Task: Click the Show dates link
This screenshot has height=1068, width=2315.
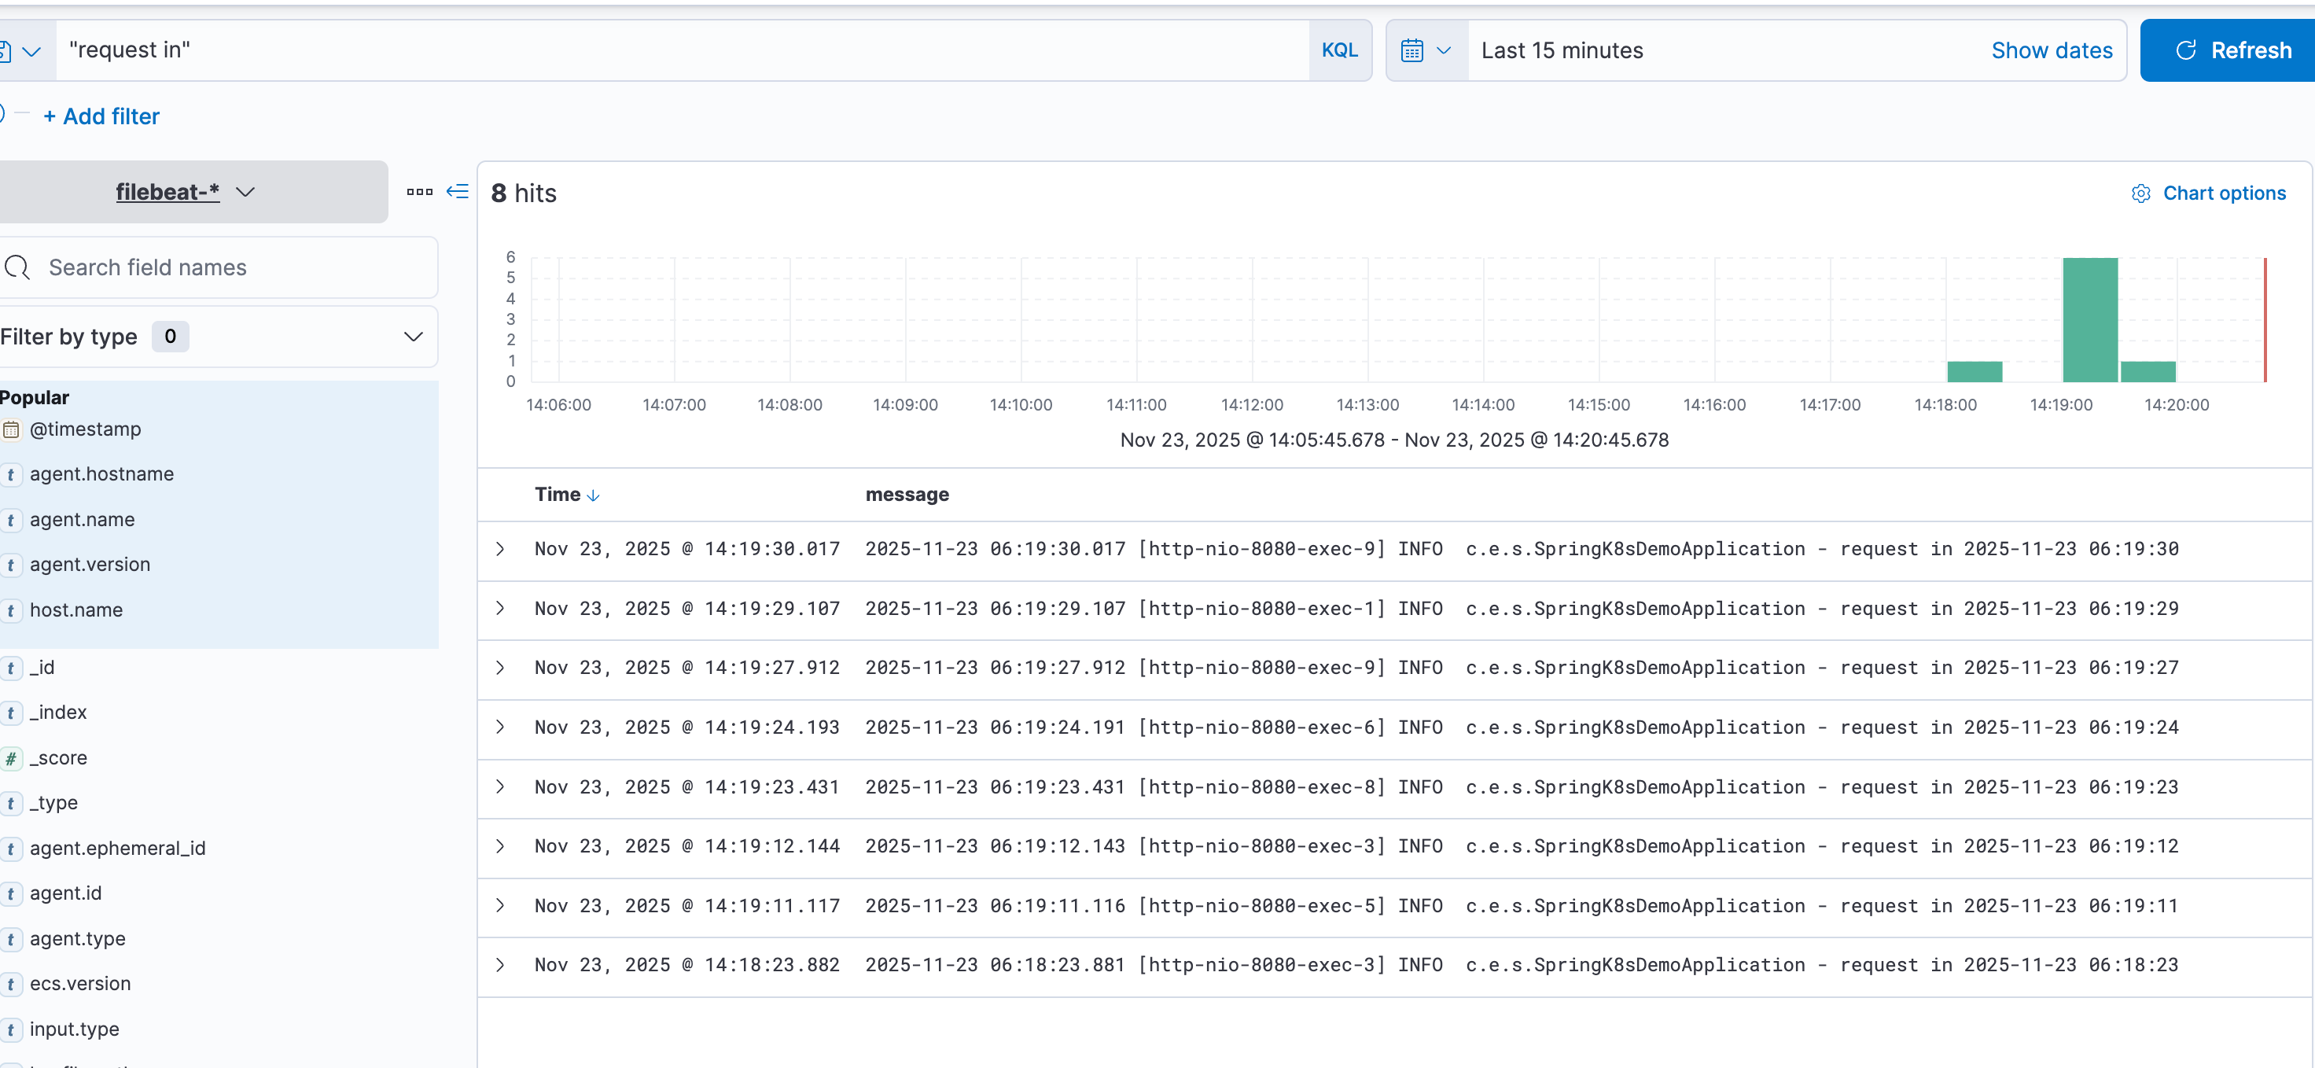Action: click(2052, 50)
